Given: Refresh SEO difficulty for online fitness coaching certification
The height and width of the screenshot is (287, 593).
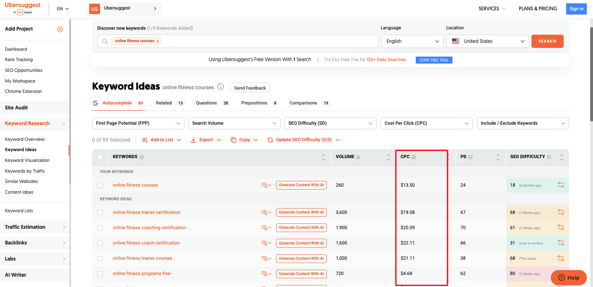Looking at the screenshot, I should pos(561,228).
